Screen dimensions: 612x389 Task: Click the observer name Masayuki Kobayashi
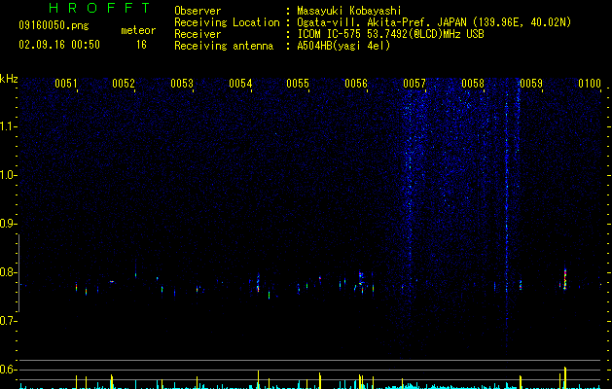click(349, 11)
